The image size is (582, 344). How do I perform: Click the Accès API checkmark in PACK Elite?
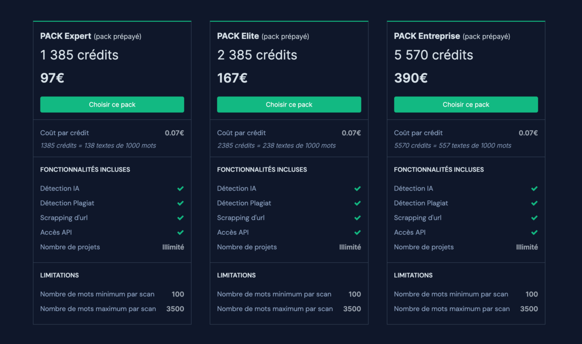[357, 232]
